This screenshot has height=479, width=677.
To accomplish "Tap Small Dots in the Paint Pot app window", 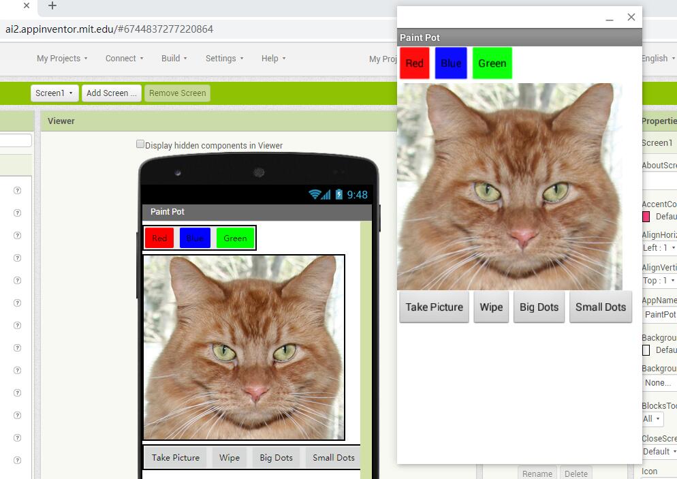I will (x=601, y=307).
